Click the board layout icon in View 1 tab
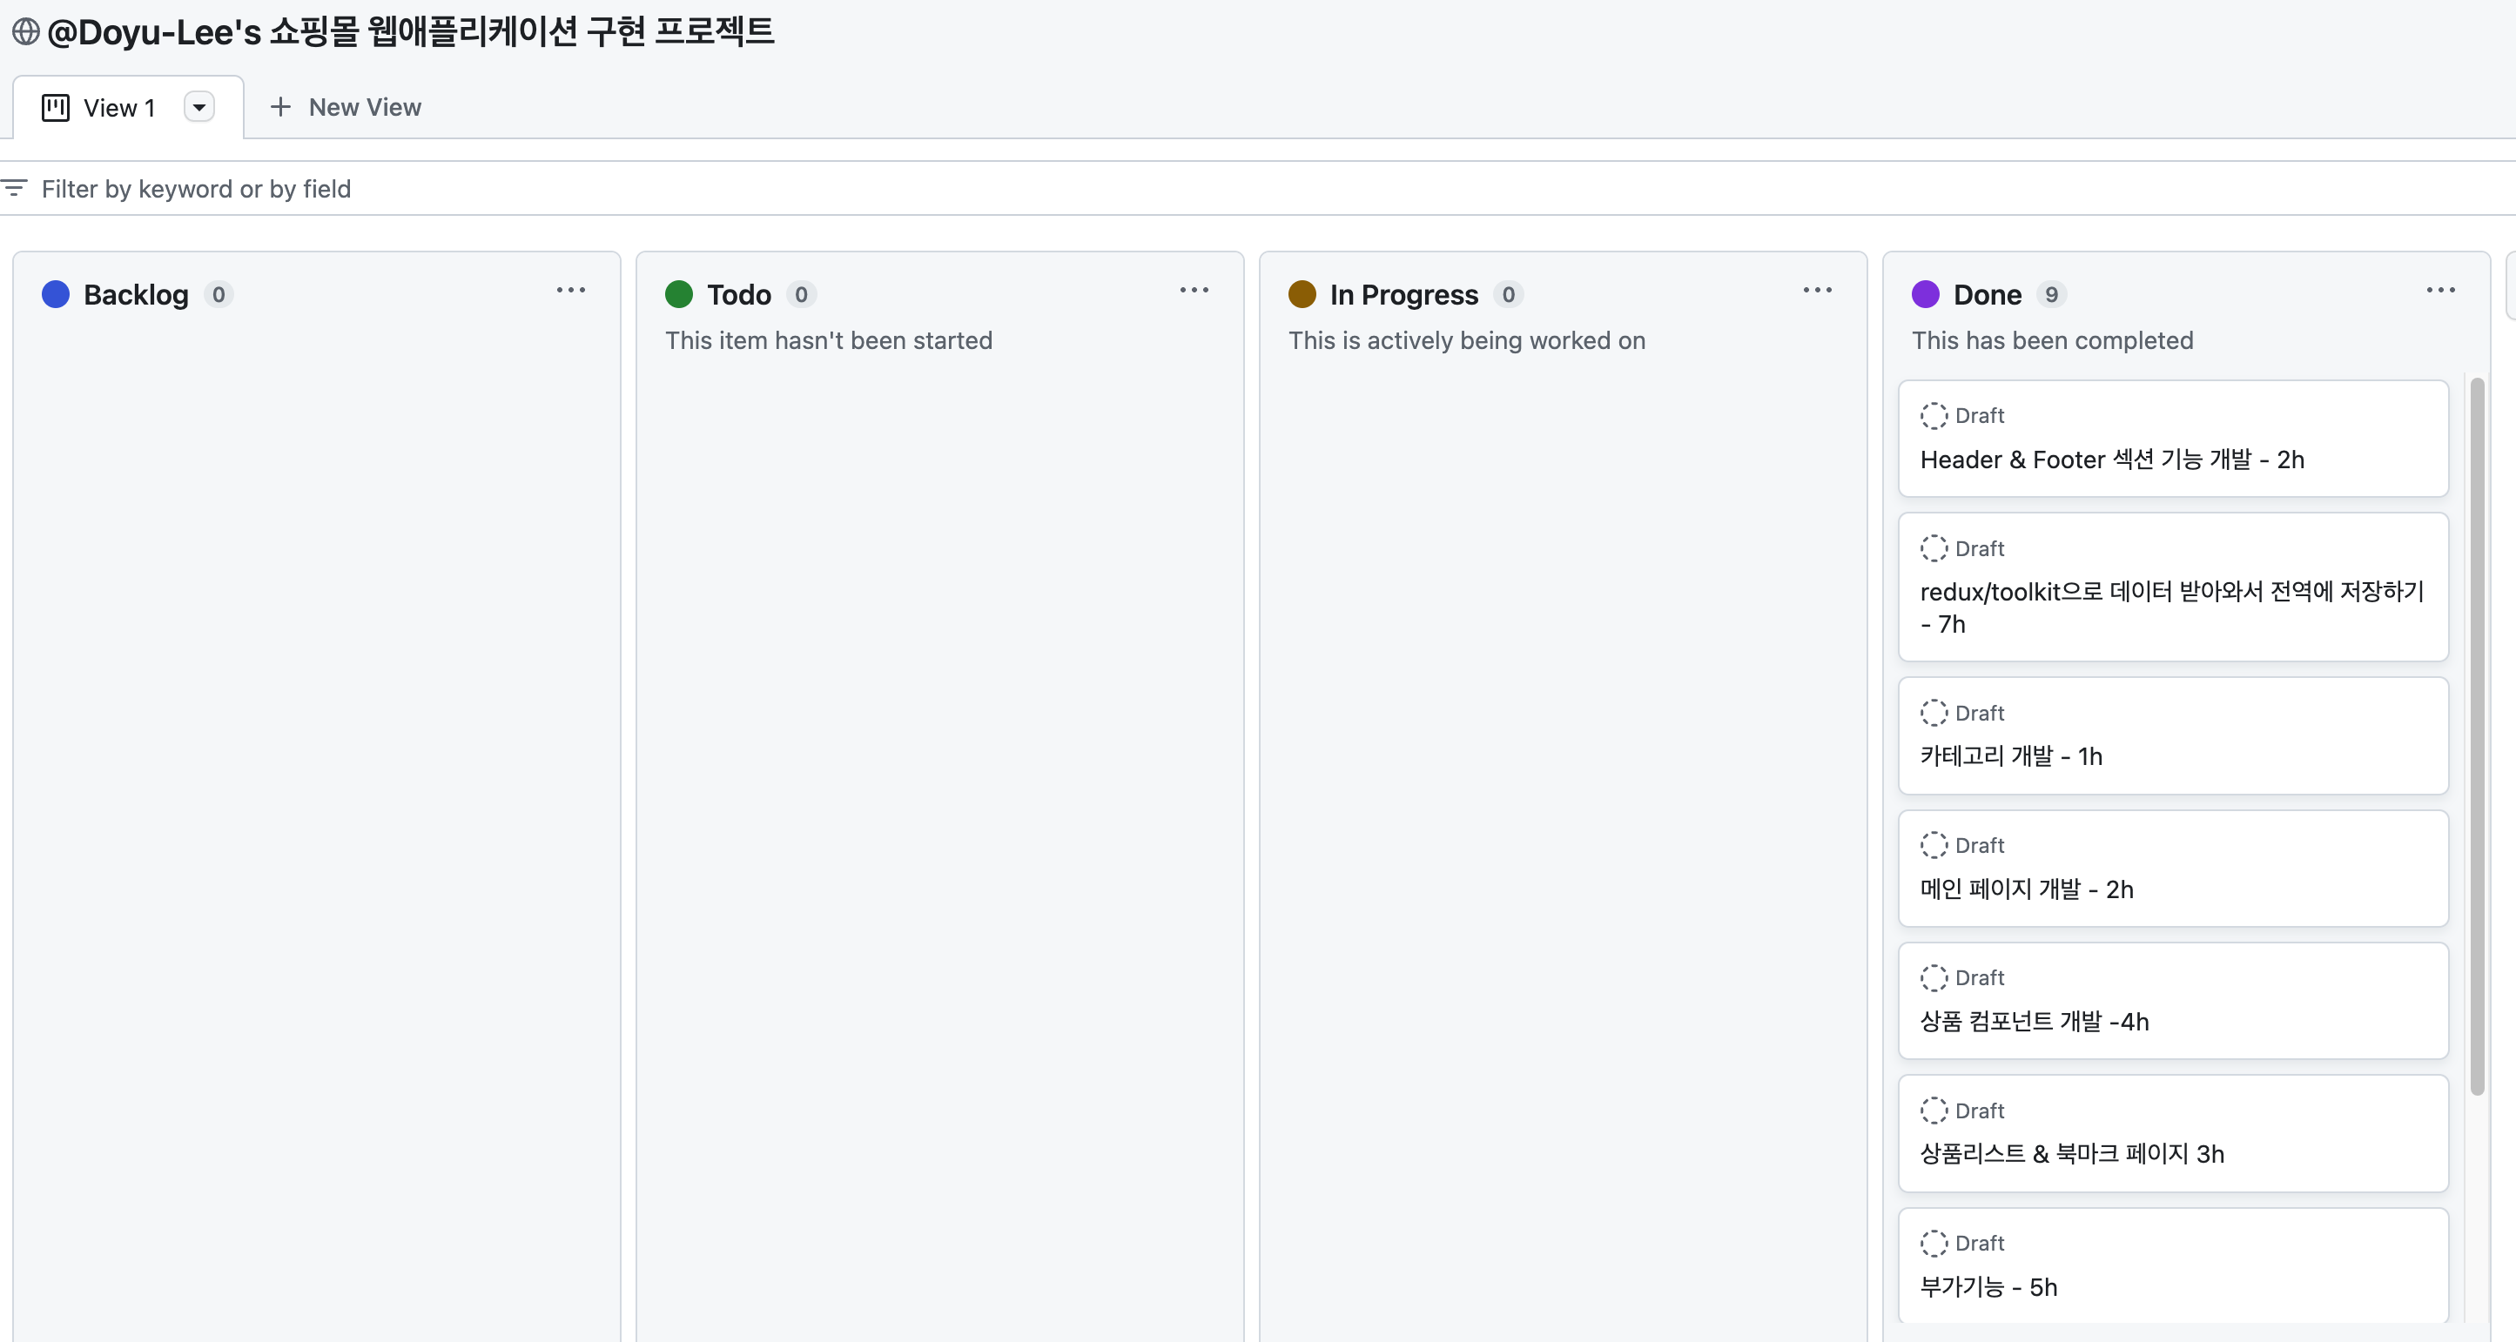Screen dimensions: 2516x1342 tap(56, 107)
